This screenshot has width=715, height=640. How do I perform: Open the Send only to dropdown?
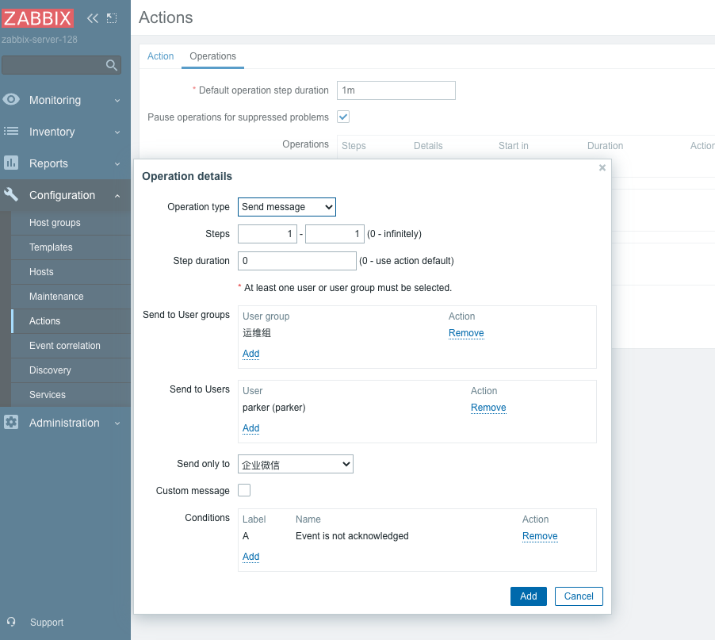tap(296, 464)
